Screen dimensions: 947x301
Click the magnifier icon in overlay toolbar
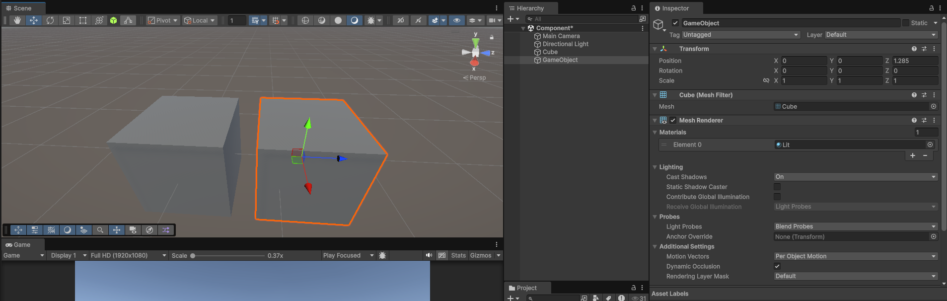coord(100,230)
